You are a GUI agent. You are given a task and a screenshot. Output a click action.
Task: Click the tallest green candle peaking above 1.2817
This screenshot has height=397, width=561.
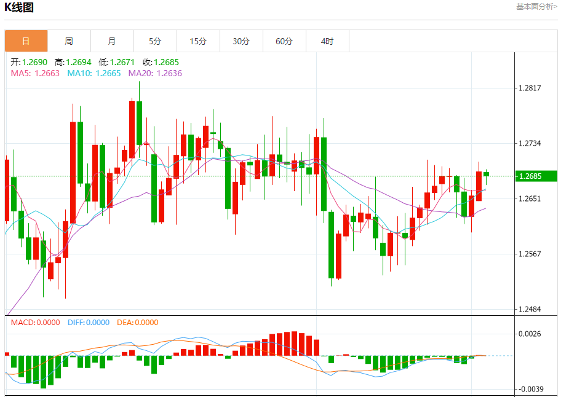[139, 123]
